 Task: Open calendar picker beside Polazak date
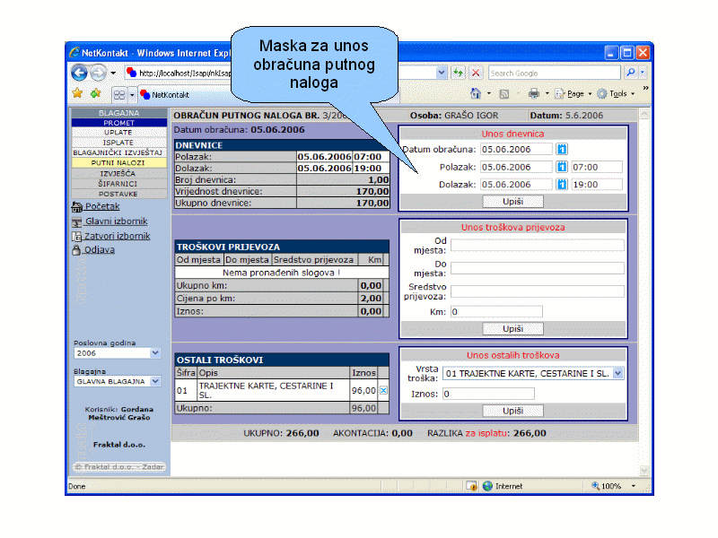[563, 167]
